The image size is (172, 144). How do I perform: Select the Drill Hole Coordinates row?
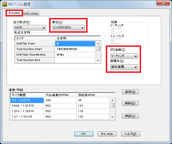(x=55, y=55)
